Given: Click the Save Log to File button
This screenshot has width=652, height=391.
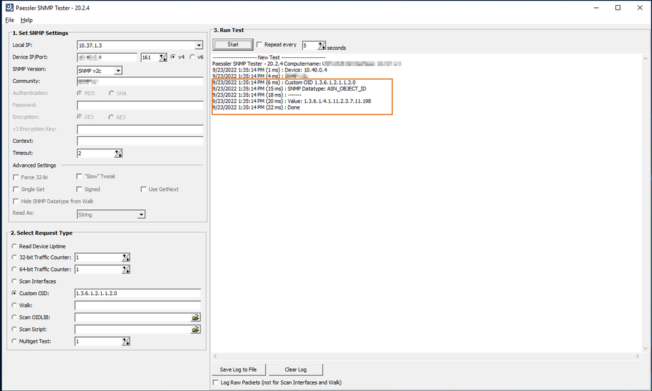Looking at the screenshot, I should coord(238,369).
